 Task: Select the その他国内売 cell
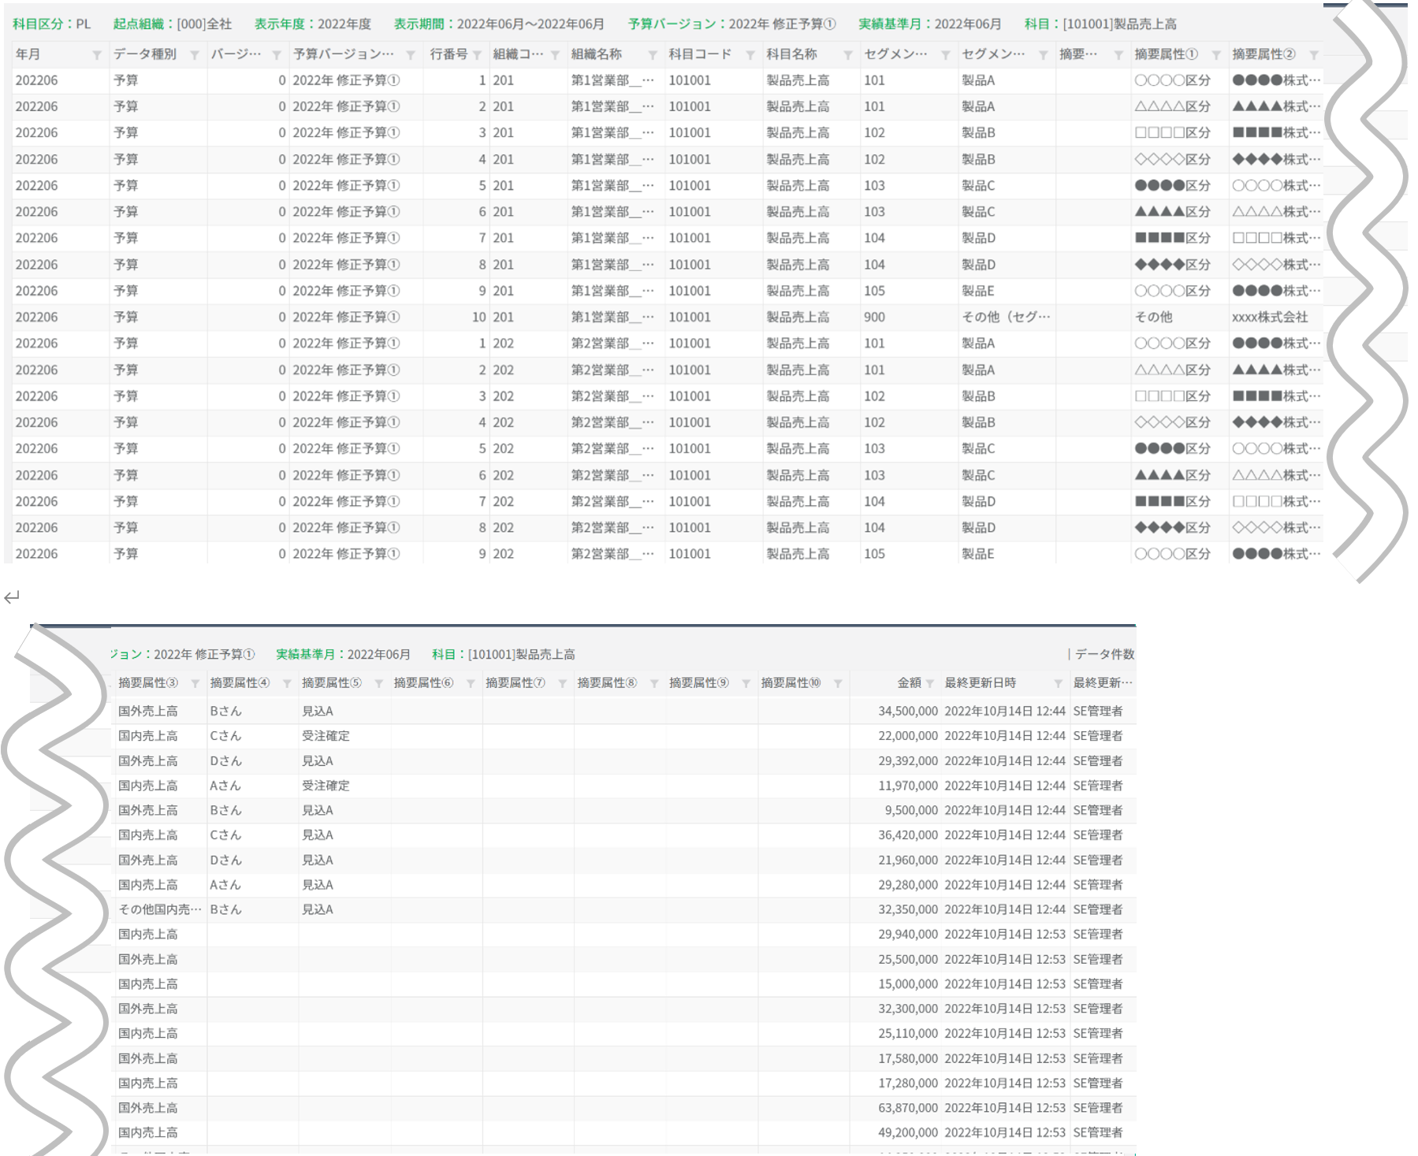154,909
